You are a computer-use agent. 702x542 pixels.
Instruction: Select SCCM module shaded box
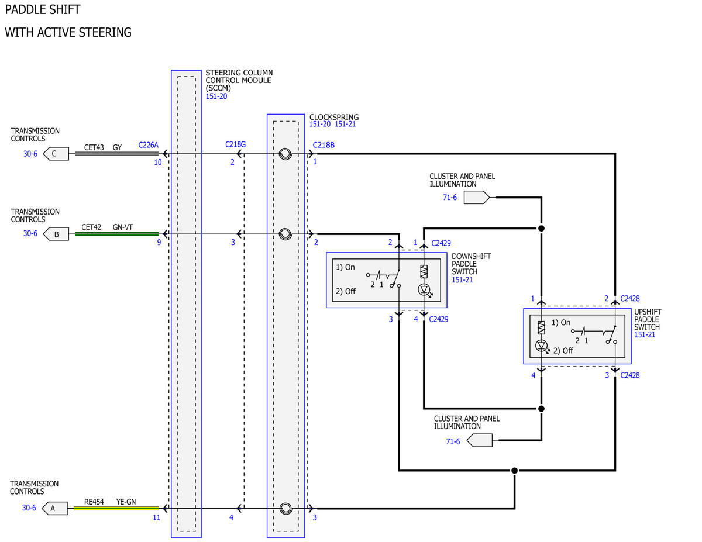tap(186, 304)
